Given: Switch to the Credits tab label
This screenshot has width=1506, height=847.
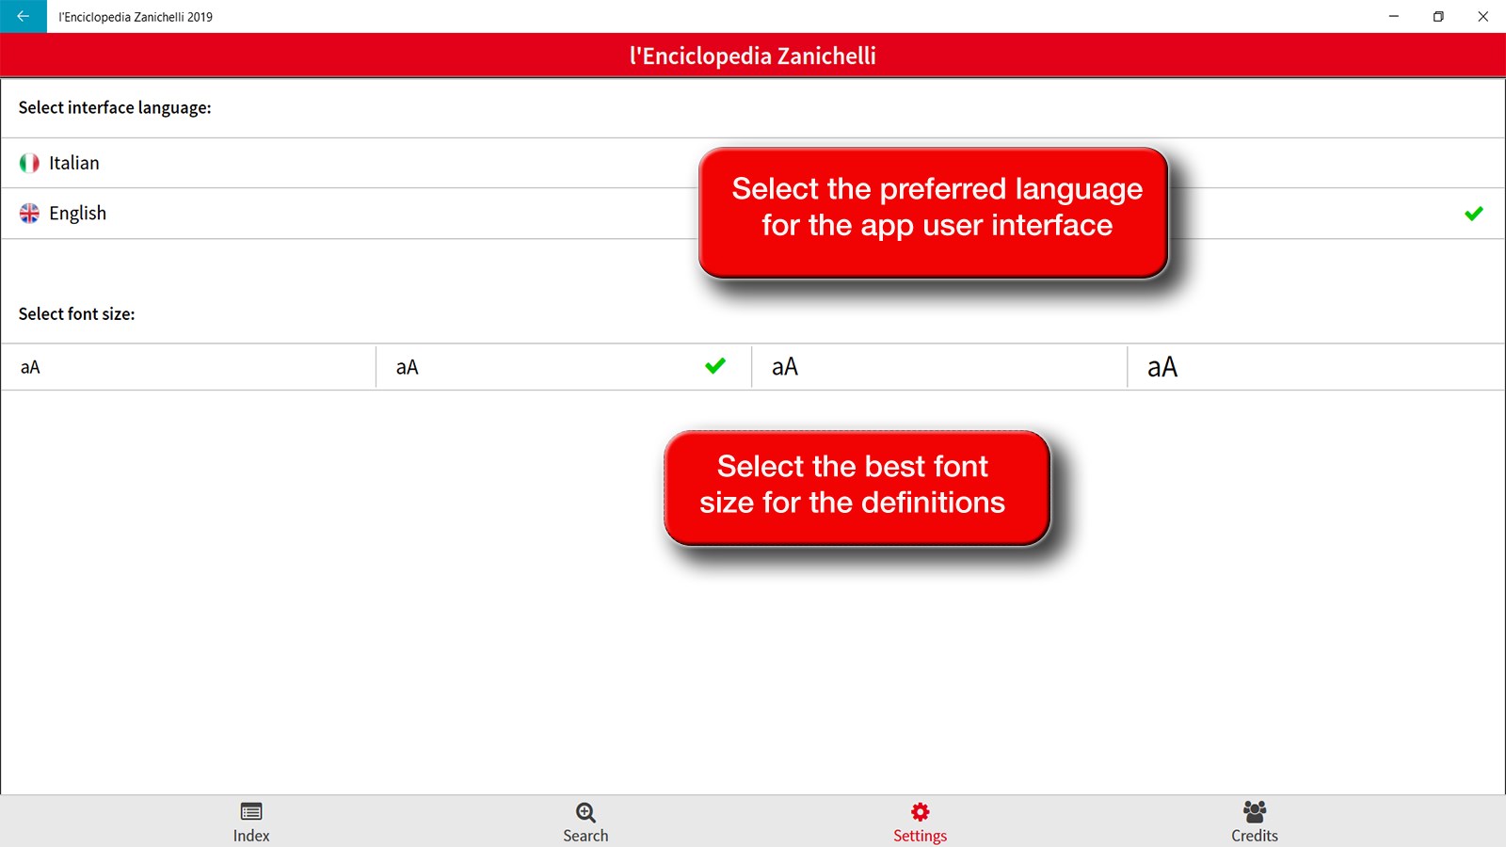Looking at the screenshot, I should click(x=1255, y=836).
